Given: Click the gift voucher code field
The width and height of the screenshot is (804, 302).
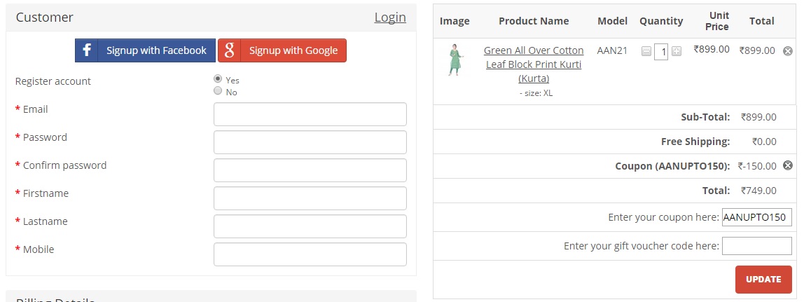Looking at the screenshot, I should [756, 246].
